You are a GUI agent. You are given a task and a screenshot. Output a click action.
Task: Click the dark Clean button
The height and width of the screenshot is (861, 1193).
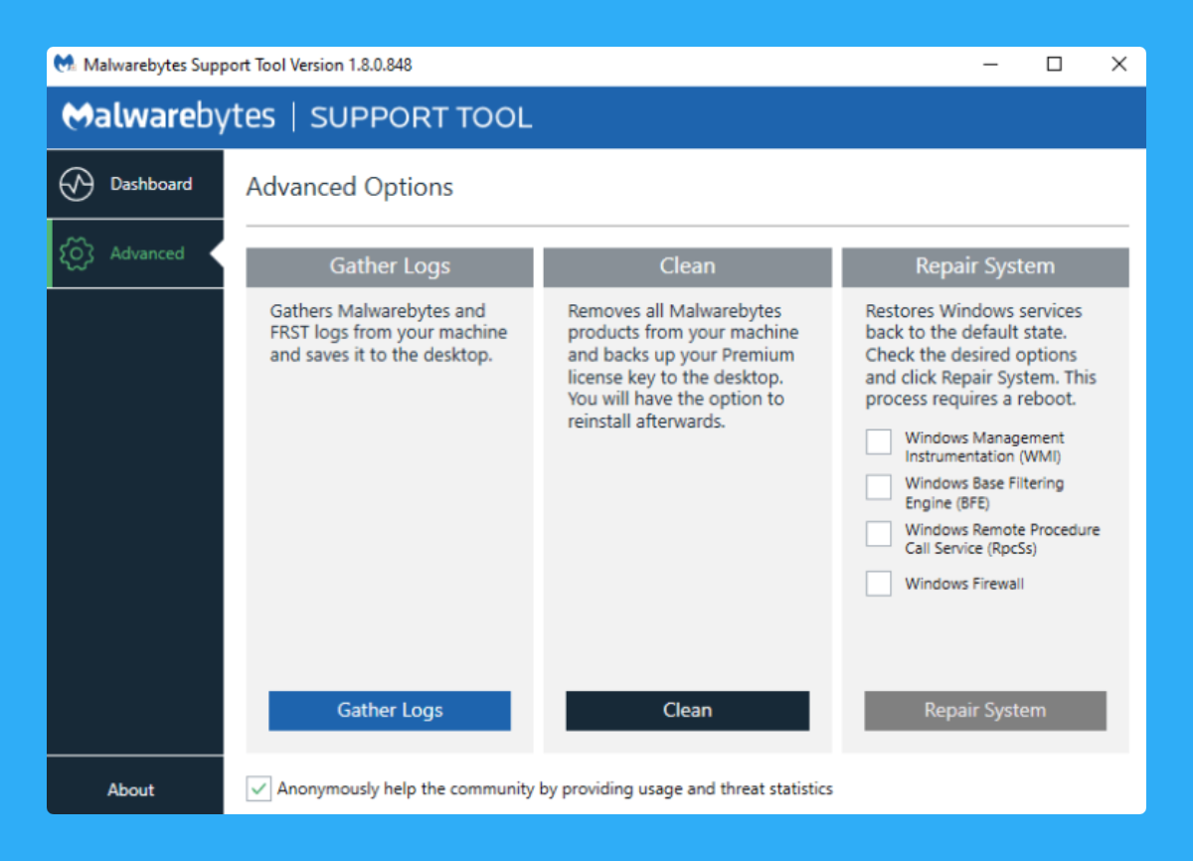[x=688, y=711]
